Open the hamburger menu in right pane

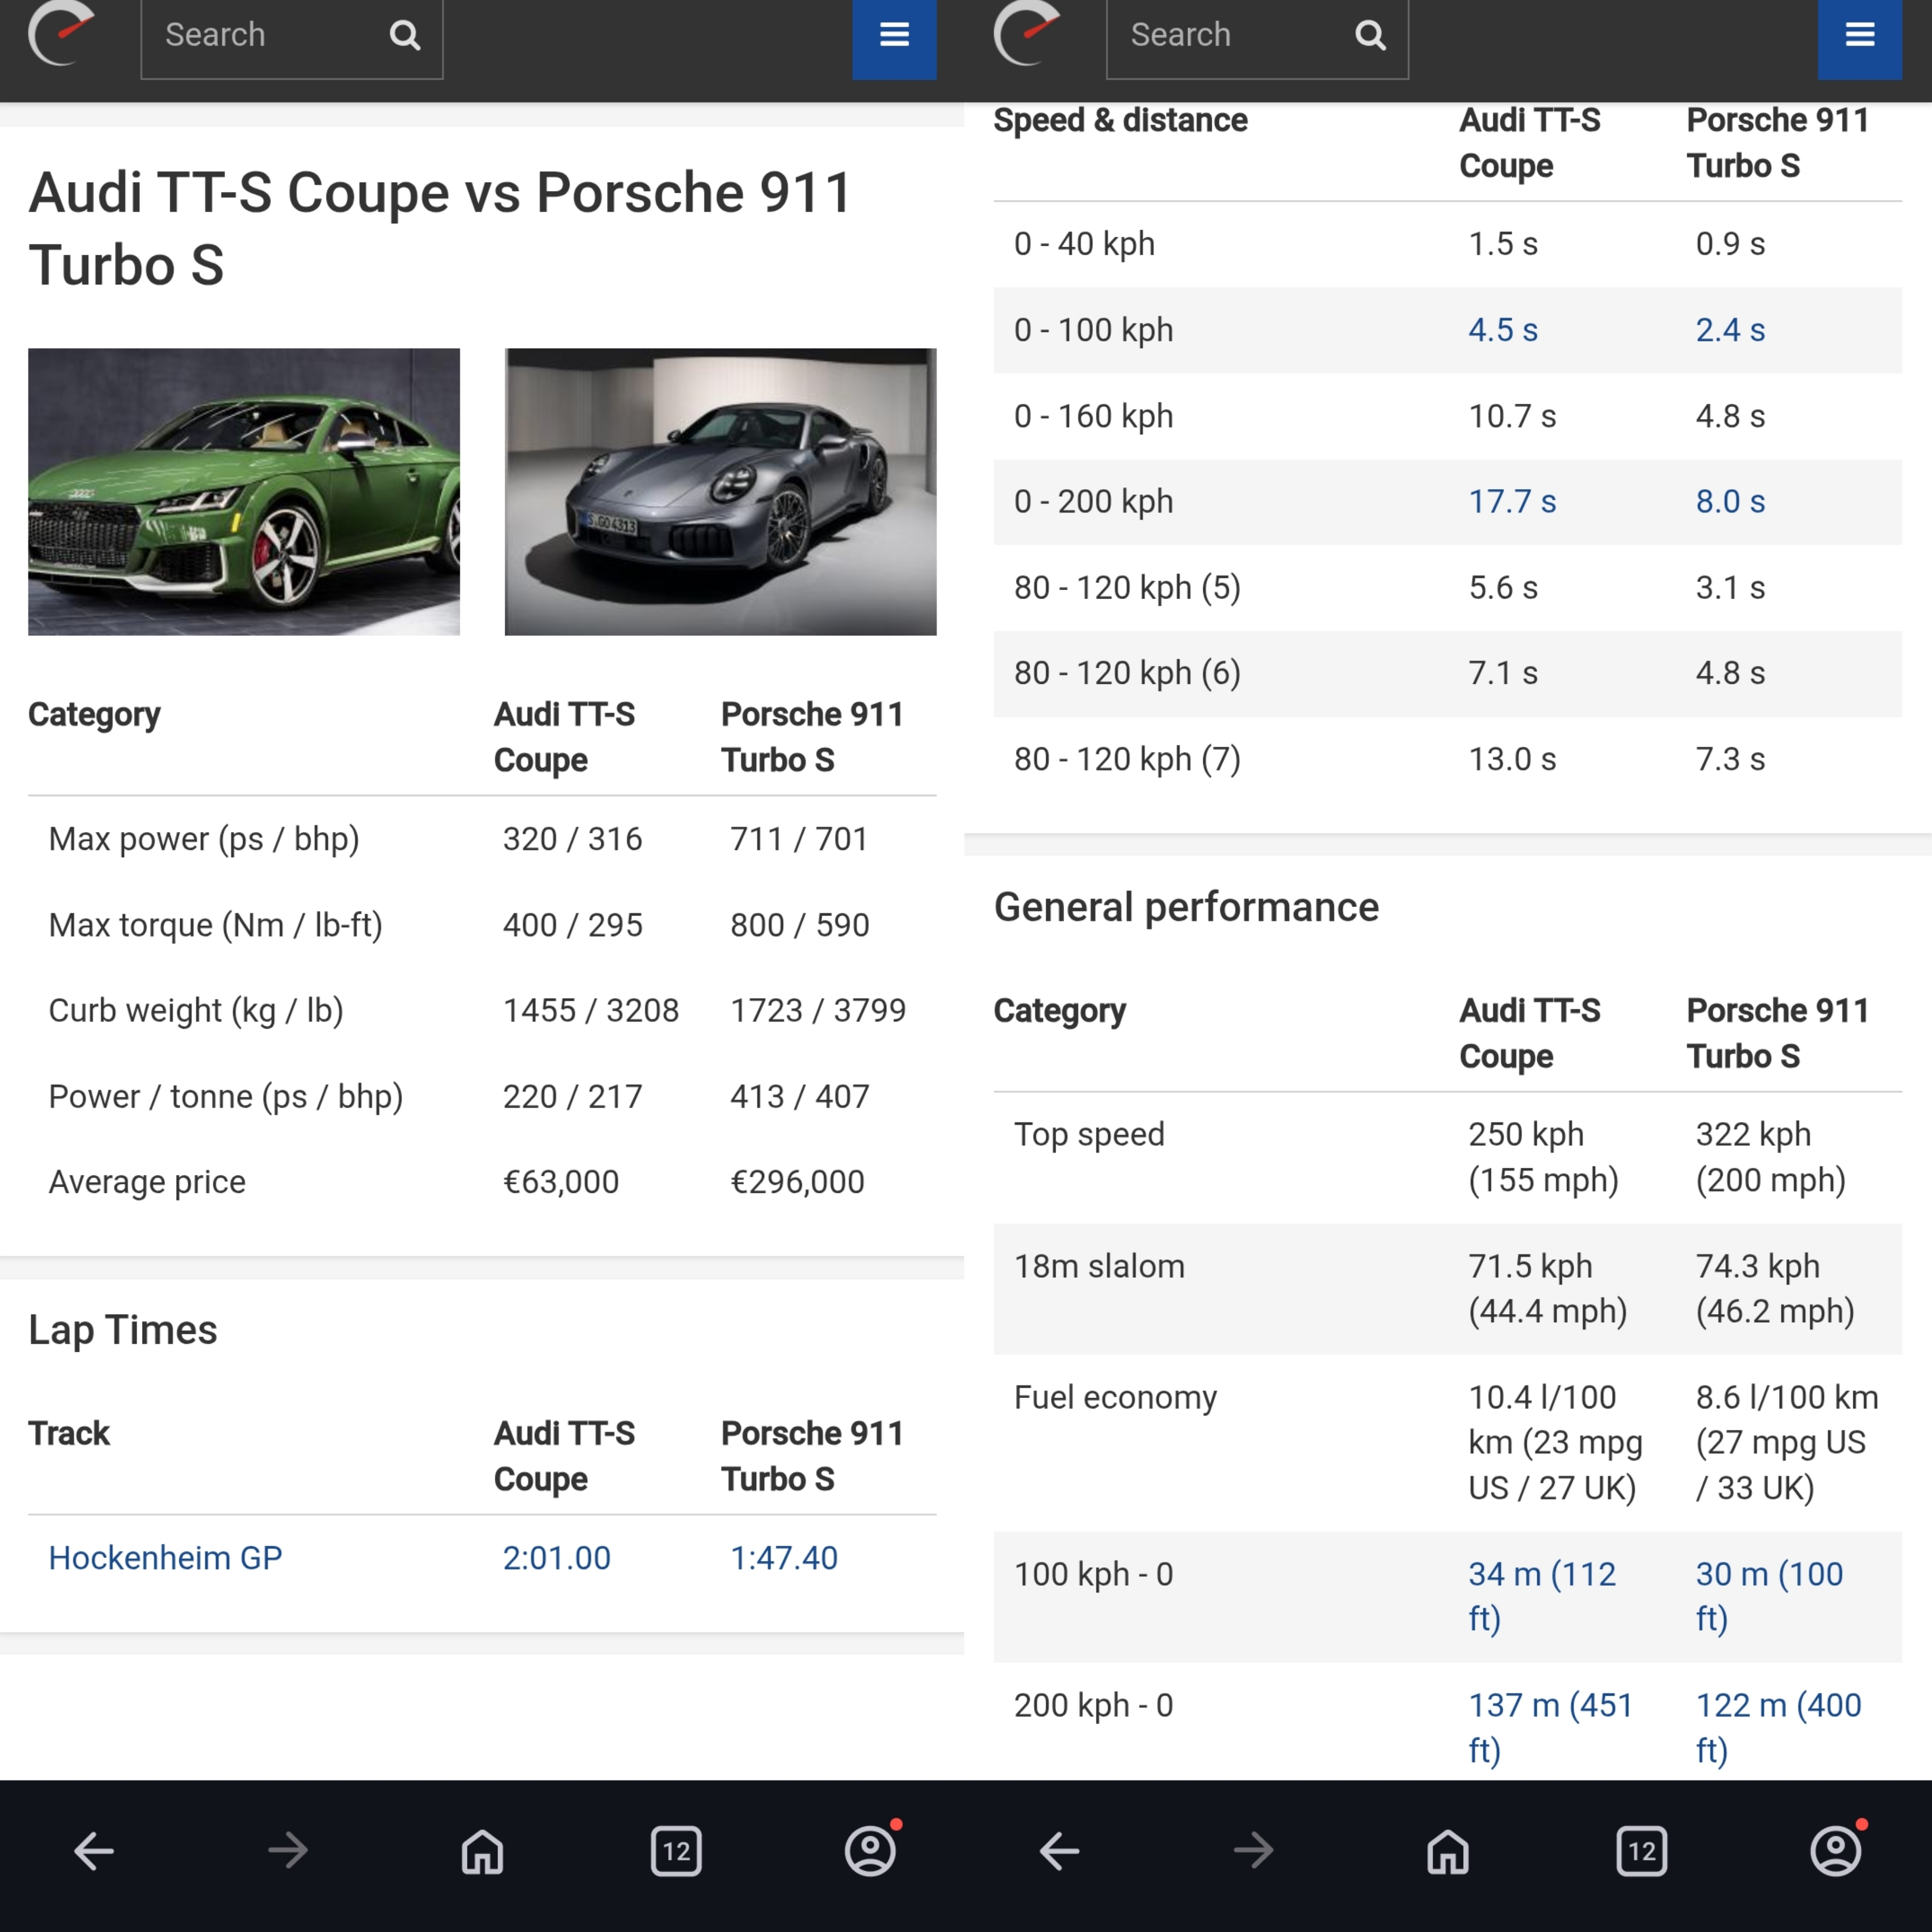(1859, 36)
